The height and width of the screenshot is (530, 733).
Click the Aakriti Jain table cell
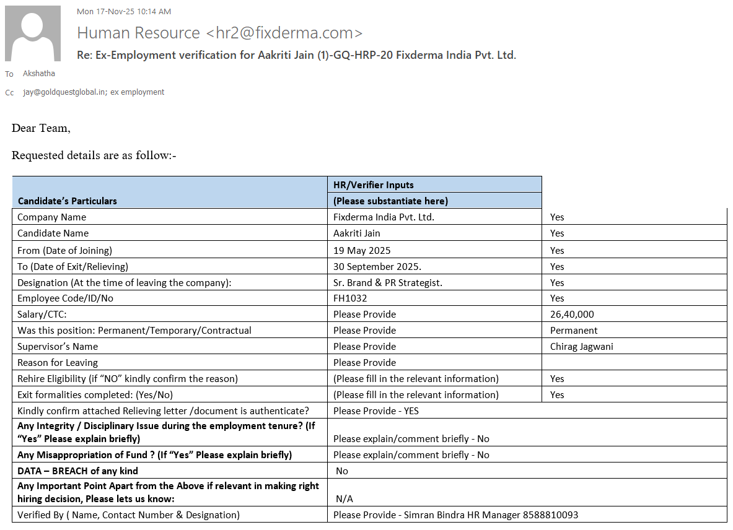[x=435, y=233]
